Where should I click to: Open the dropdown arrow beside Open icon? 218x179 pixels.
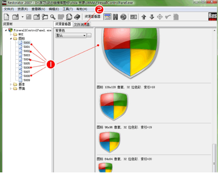click(x=22, y=17)
